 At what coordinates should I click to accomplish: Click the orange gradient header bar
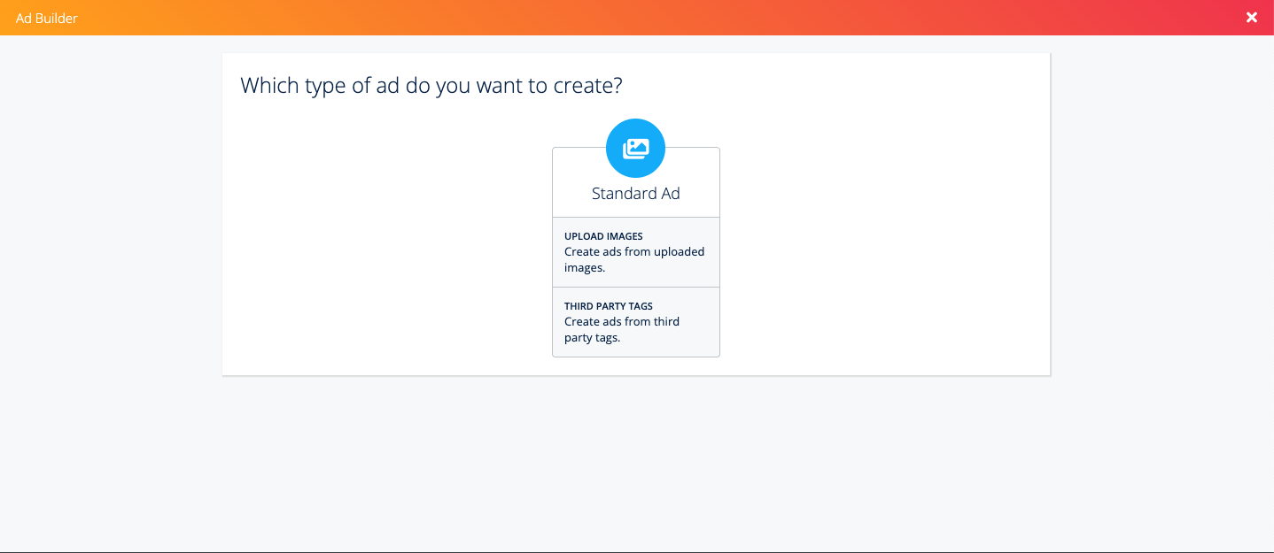(620, 18)
